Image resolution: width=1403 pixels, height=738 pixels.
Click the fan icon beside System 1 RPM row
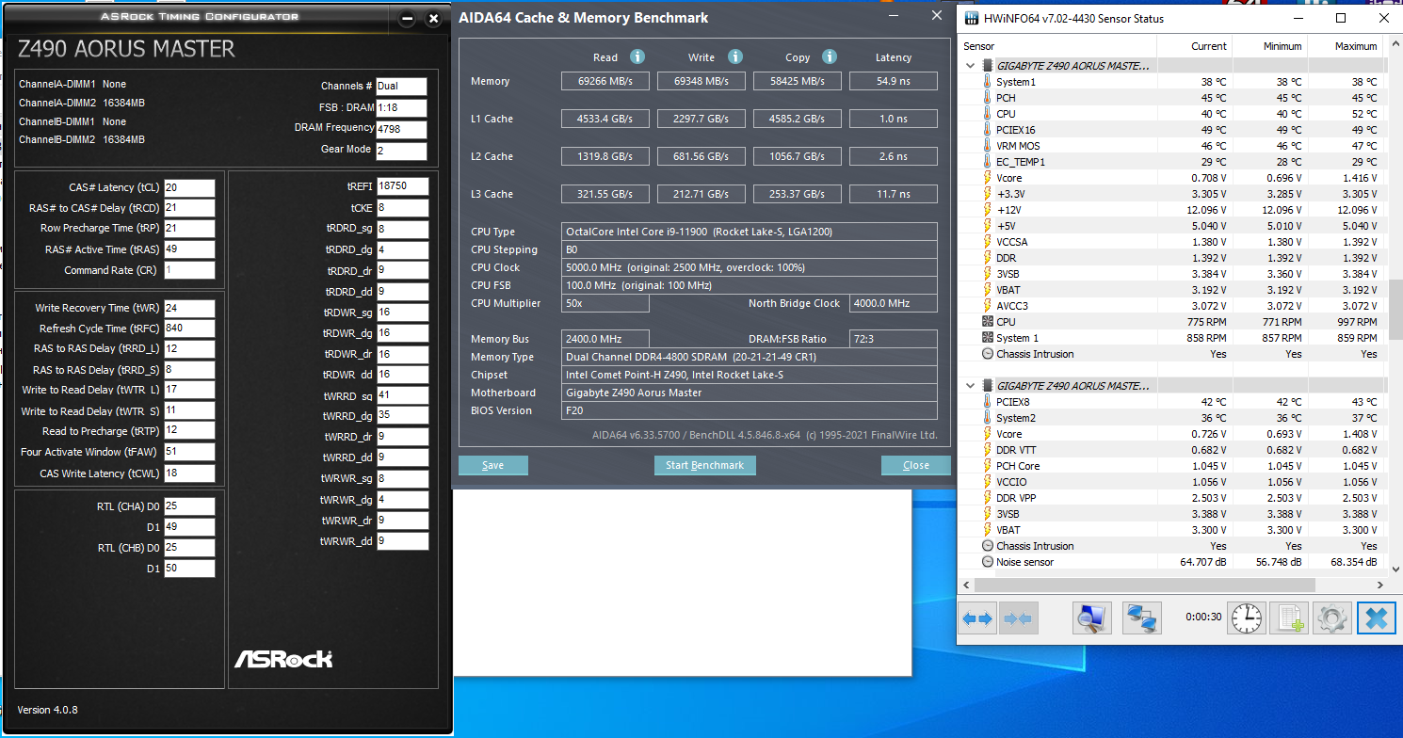coord(988,338)
